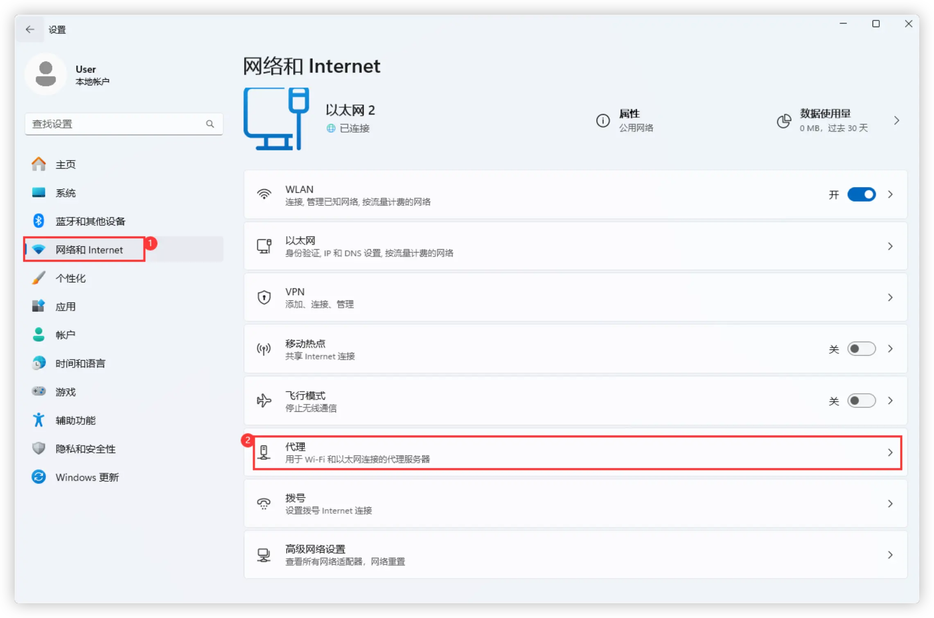
Task: Click the 以太网 2 connection name
Action: coord(350,110)
